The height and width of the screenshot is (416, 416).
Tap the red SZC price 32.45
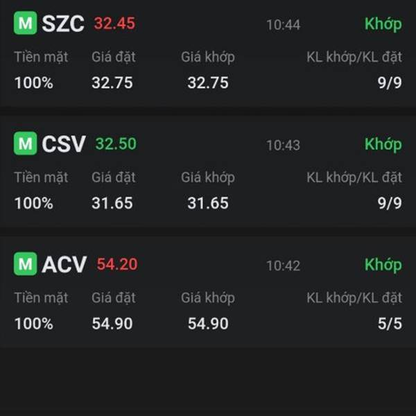[x=114, y=24]
